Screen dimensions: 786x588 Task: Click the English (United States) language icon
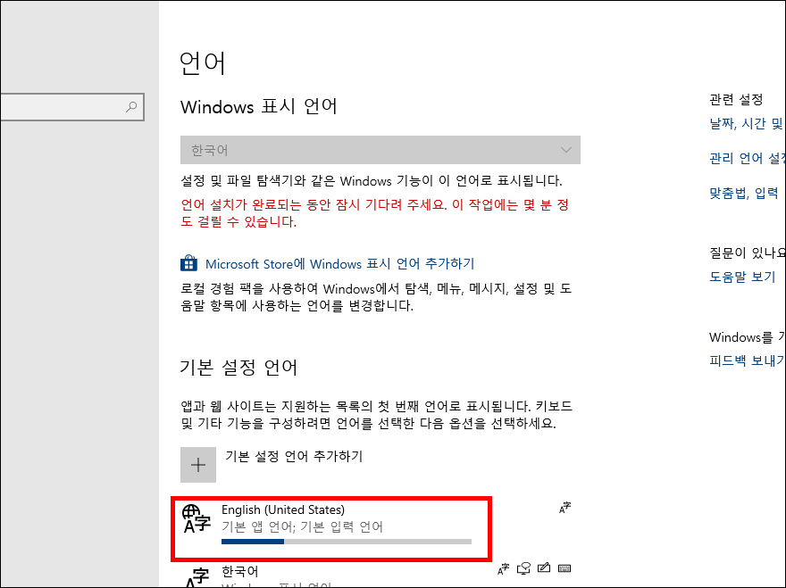click(196, 519)
